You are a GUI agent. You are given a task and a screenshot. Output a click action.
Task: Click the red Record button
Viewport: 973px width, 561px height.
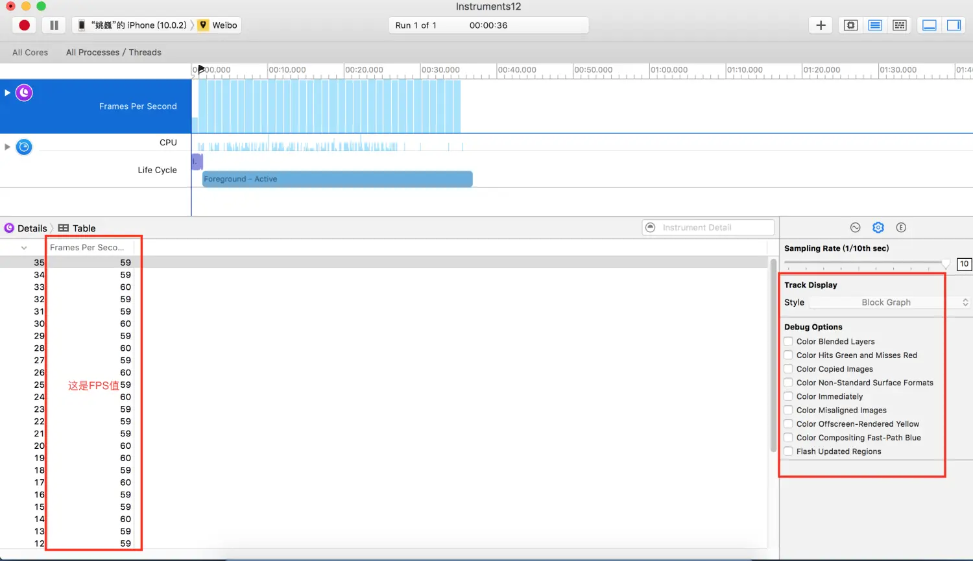click(x=24, y=25)
